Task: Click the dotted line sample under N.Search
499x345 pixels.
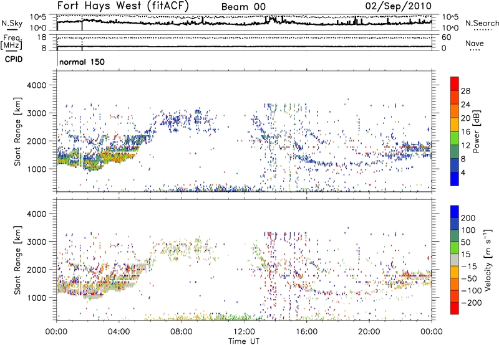Action: 482,30
